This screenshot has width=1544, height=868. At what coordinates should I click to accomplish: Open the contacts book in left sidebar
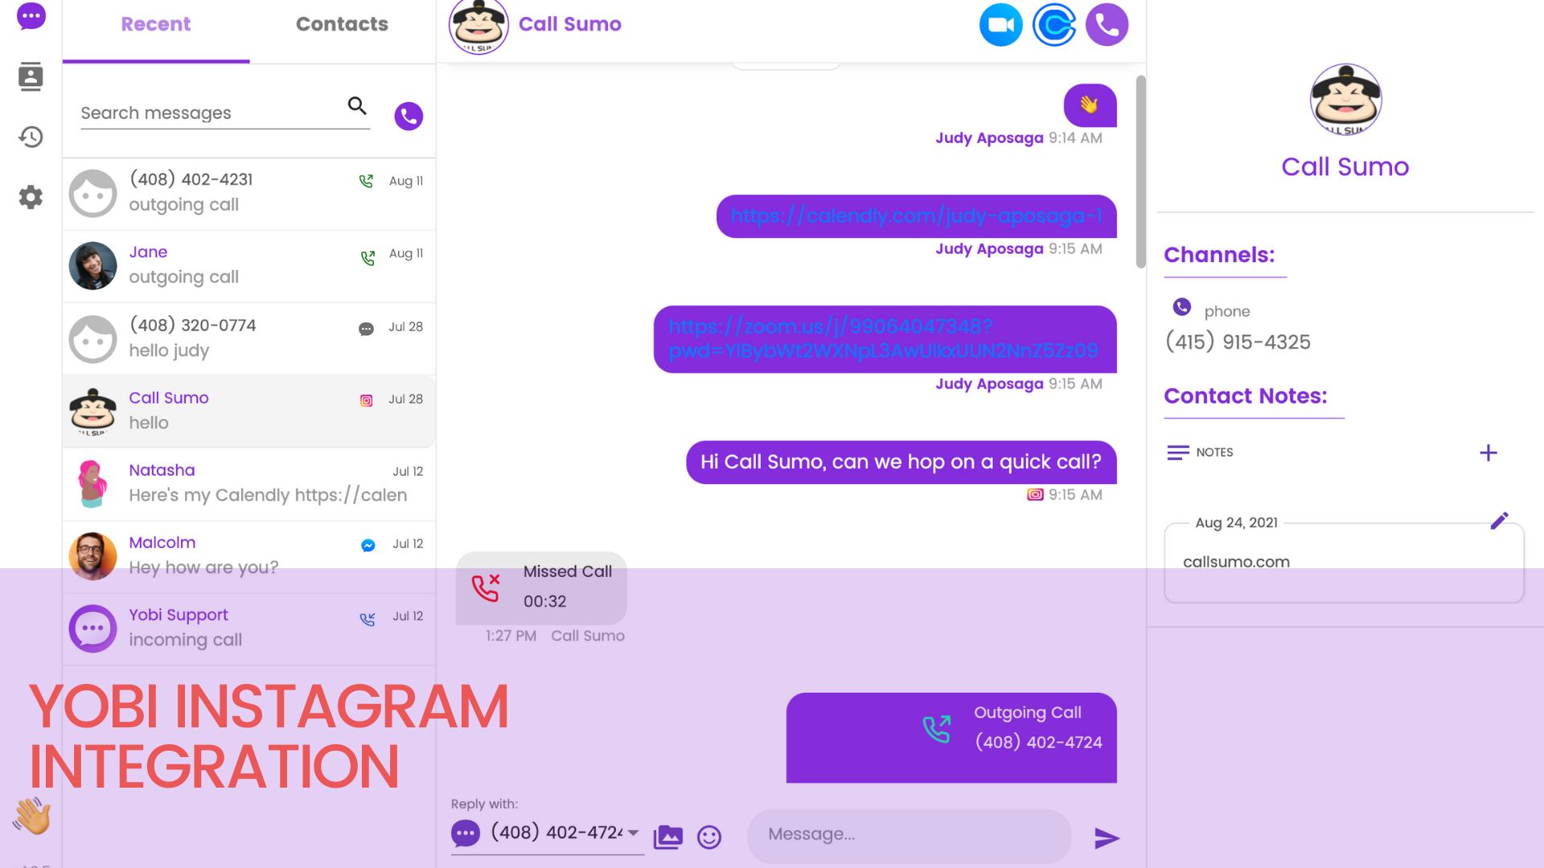pyautogui.click(x=31, y=76)
